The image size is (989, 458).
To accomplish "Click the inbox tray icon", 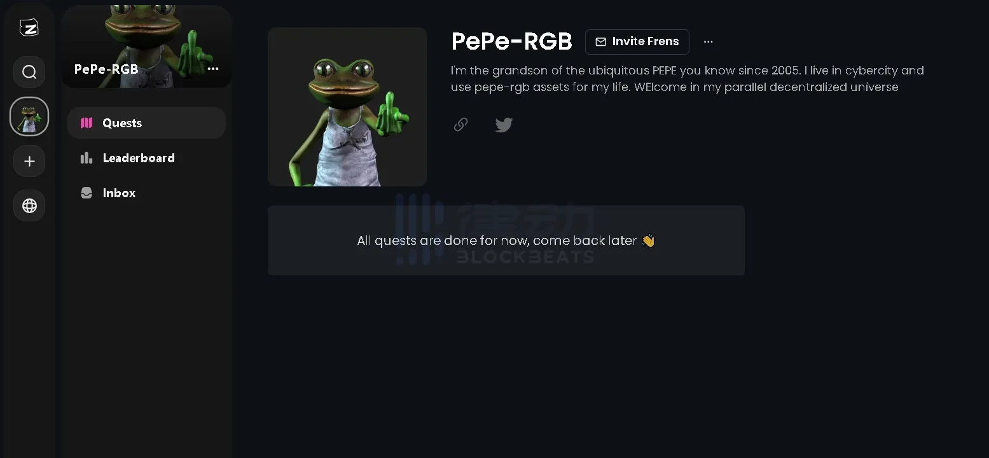I will [x=86, y=193].
